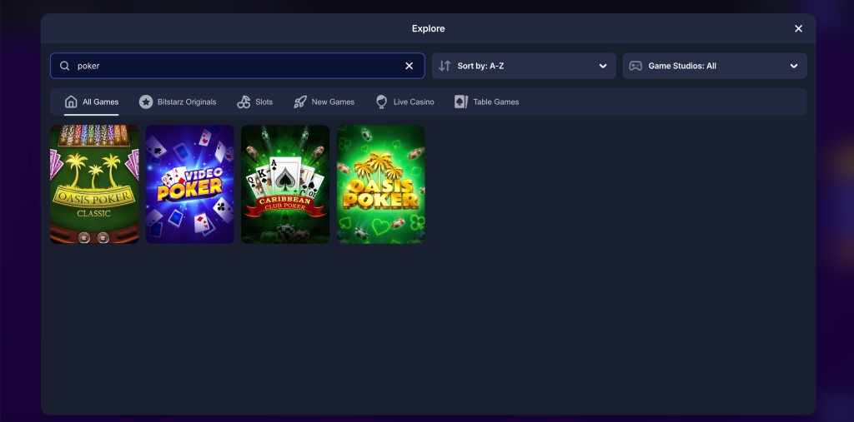The width and height of the screenshot is (854, 422).
Task: Switch to the New Games tab
Action: [324, 102]
